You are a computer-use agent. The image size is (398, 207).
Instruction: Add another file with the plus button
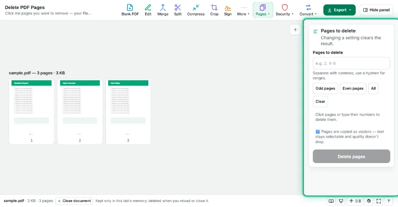(x=295, y=30)
